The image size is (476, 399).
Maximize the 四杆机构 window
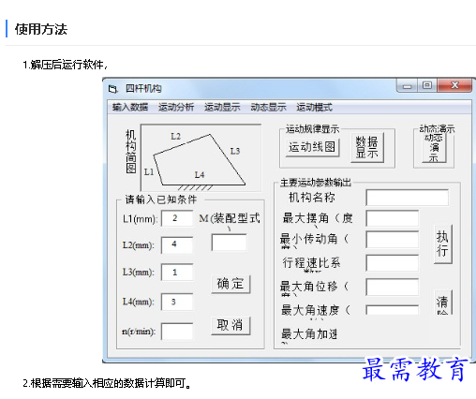(x=427, y=86)
